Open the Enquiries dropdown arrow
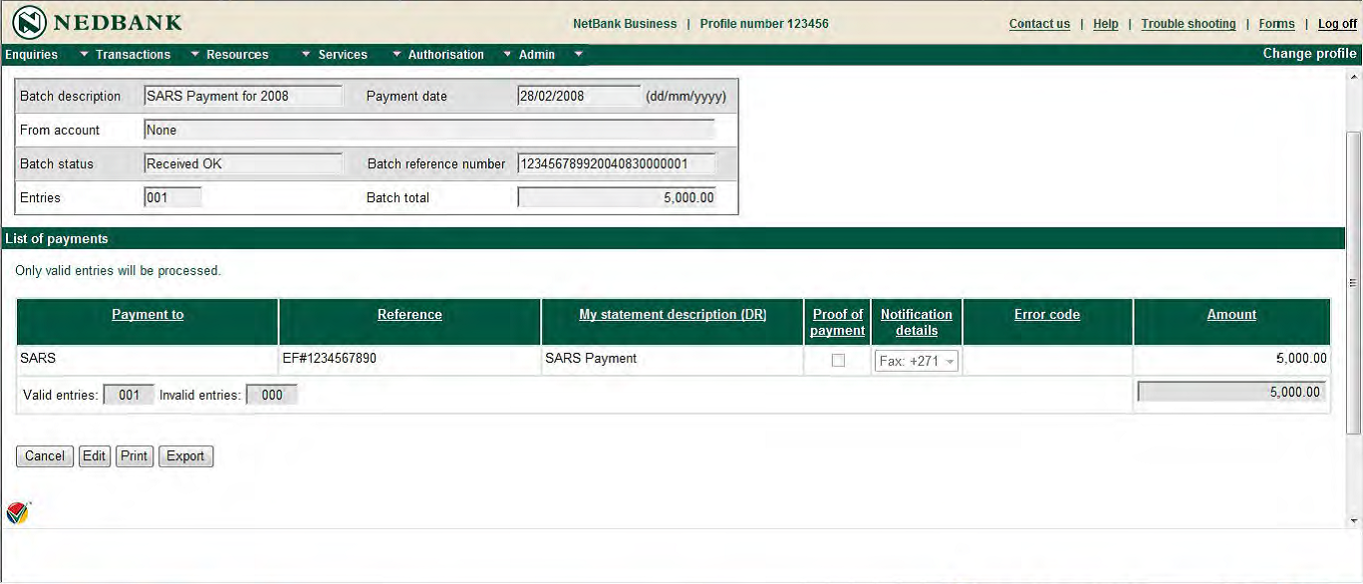The height and width of the screenshot is (584, 1363). point(85,55)
